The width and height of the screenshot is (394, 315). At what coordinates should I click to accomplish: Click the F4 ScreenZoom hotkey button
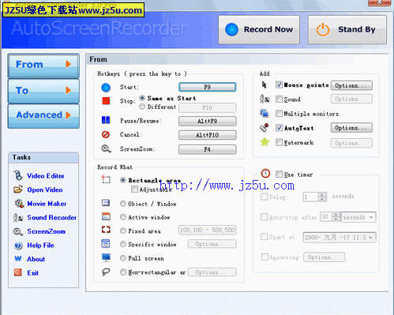208,149
